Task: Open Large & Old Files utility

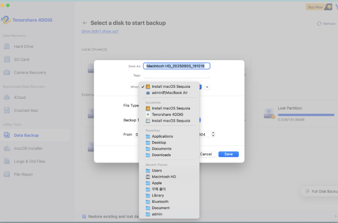Action: pos(29,161)
